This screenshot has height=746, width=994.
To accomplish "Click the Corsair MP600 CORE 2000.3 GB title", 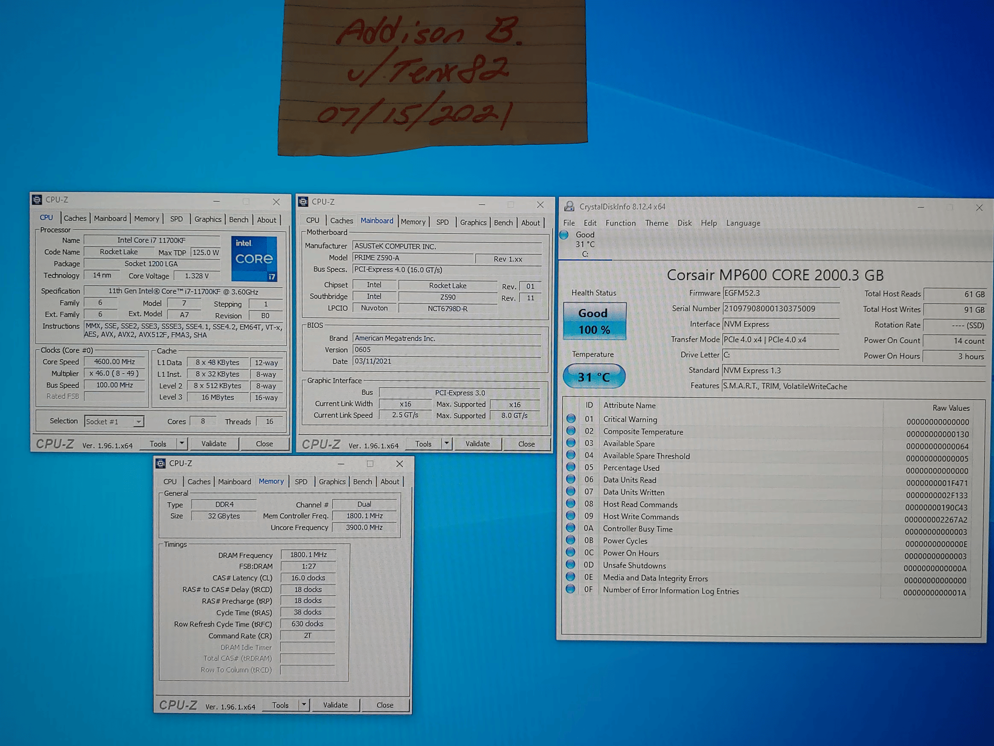I will click(x=775, y=275).
